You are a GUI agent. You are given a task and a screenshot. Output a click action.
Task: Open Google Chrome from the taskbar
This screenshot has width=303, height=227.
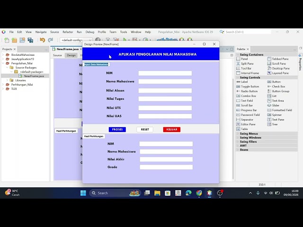click(x=199, y=193)
